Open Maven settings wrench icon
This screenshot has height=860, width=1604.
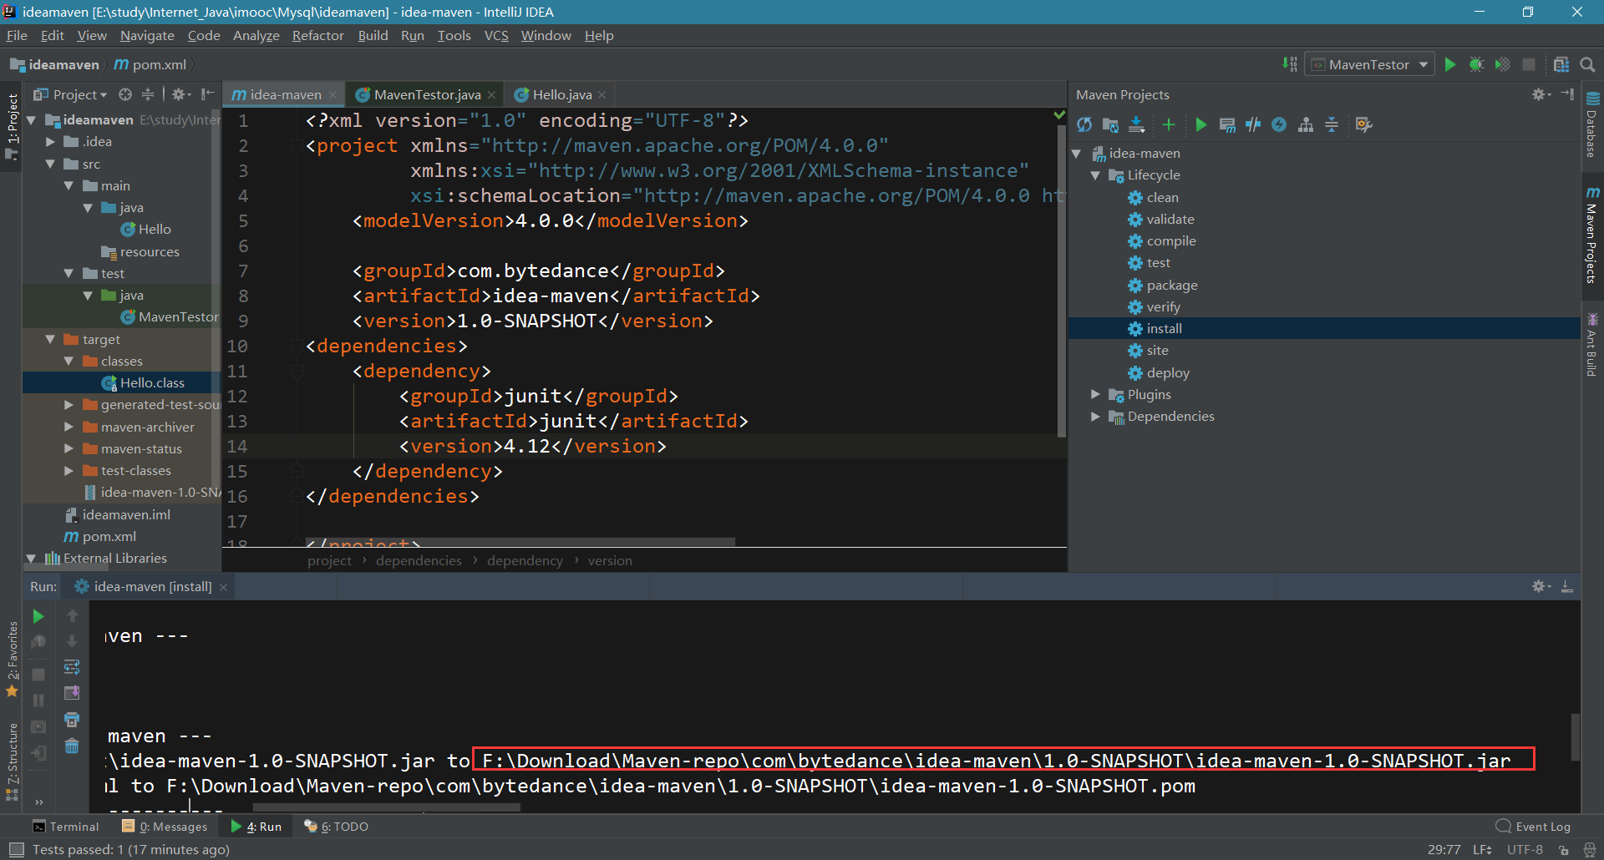click(x=1364, y=124)
